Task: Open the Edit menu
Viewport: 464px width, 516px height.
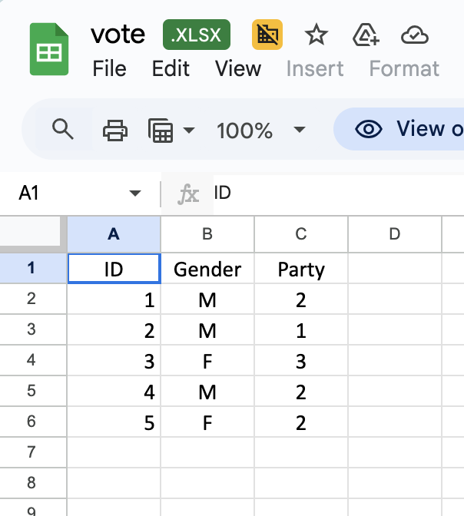Action: [x=171, y=68]
